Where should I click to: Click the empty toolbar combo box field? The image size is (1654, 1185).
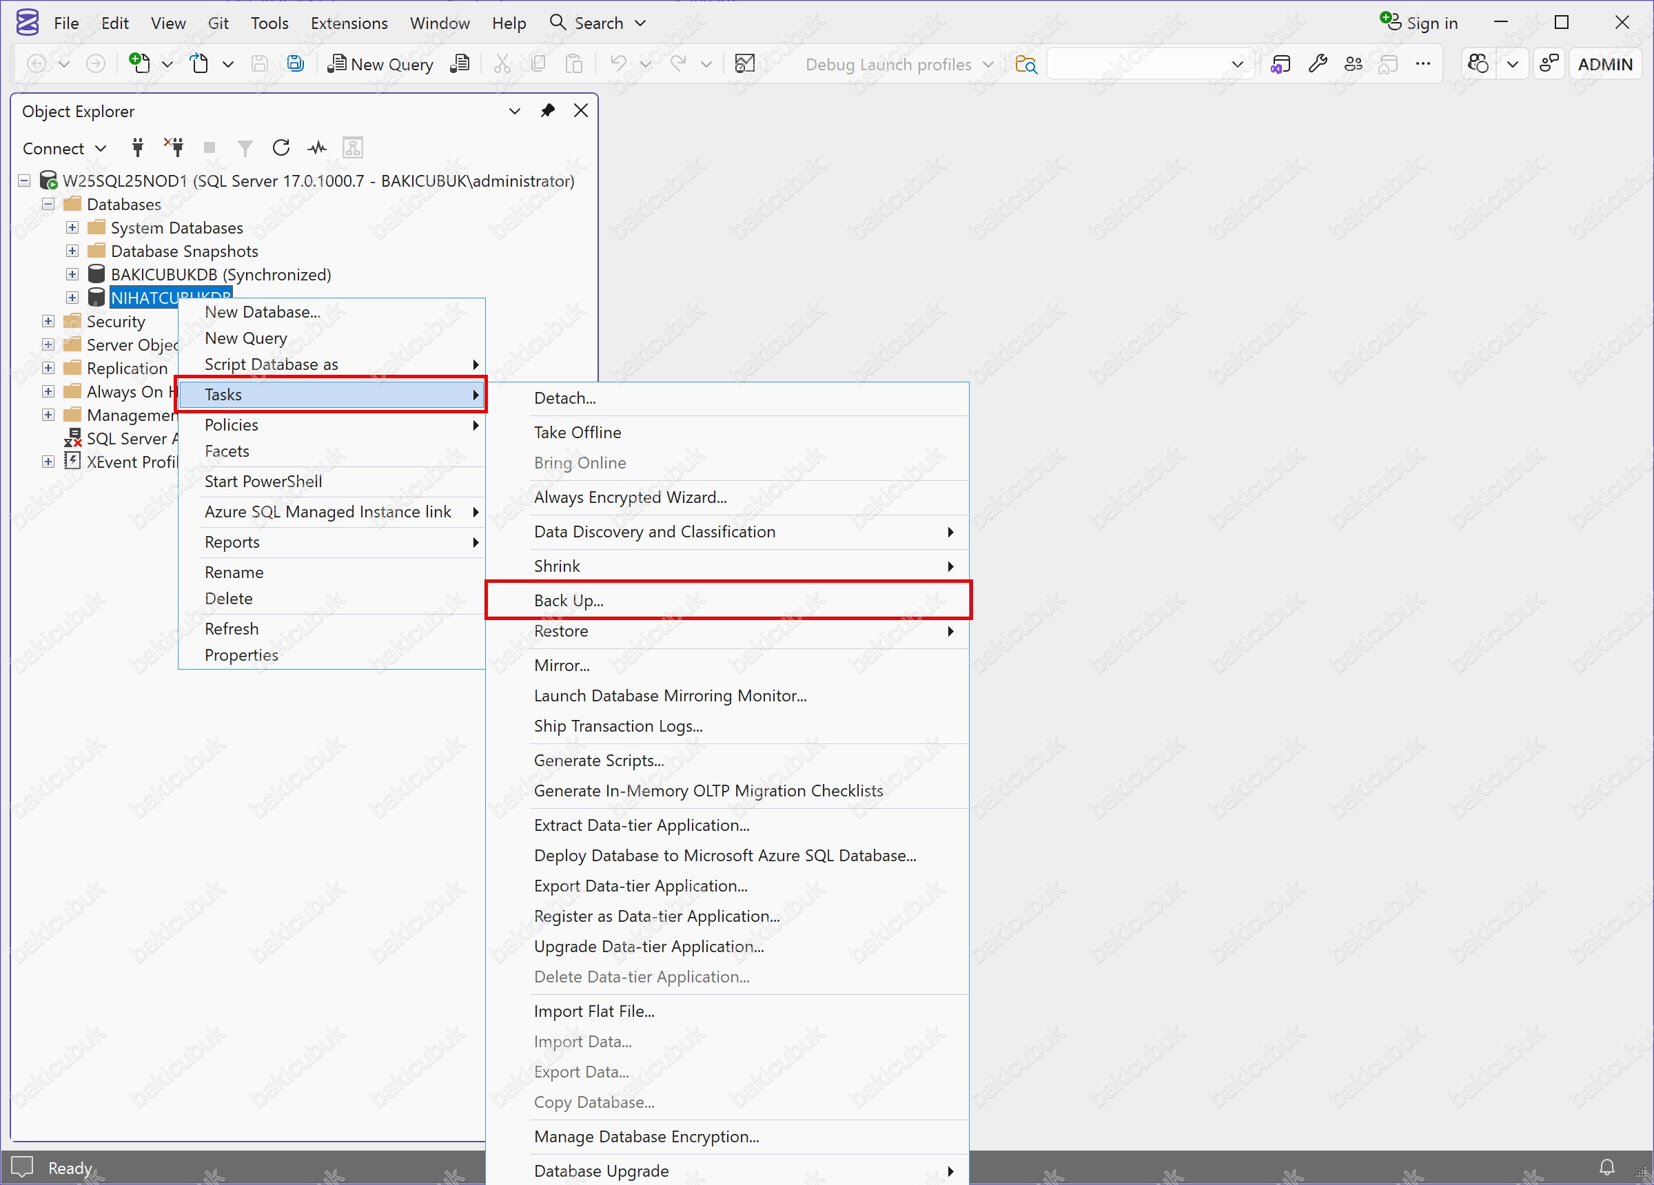pyautogui.click(x=1138, y=64)
